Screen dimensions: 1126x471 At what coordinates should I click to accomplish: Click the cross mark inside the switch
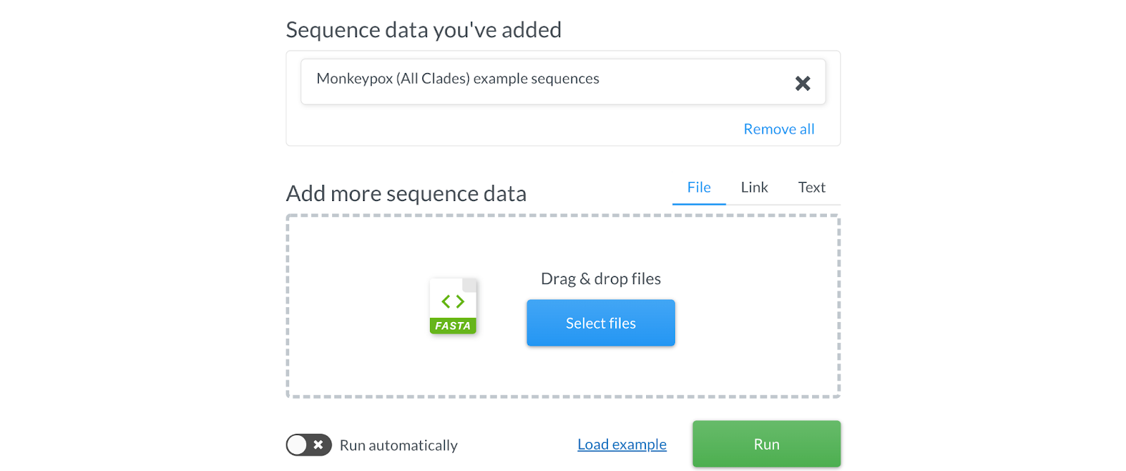click(x=318, y=445)
